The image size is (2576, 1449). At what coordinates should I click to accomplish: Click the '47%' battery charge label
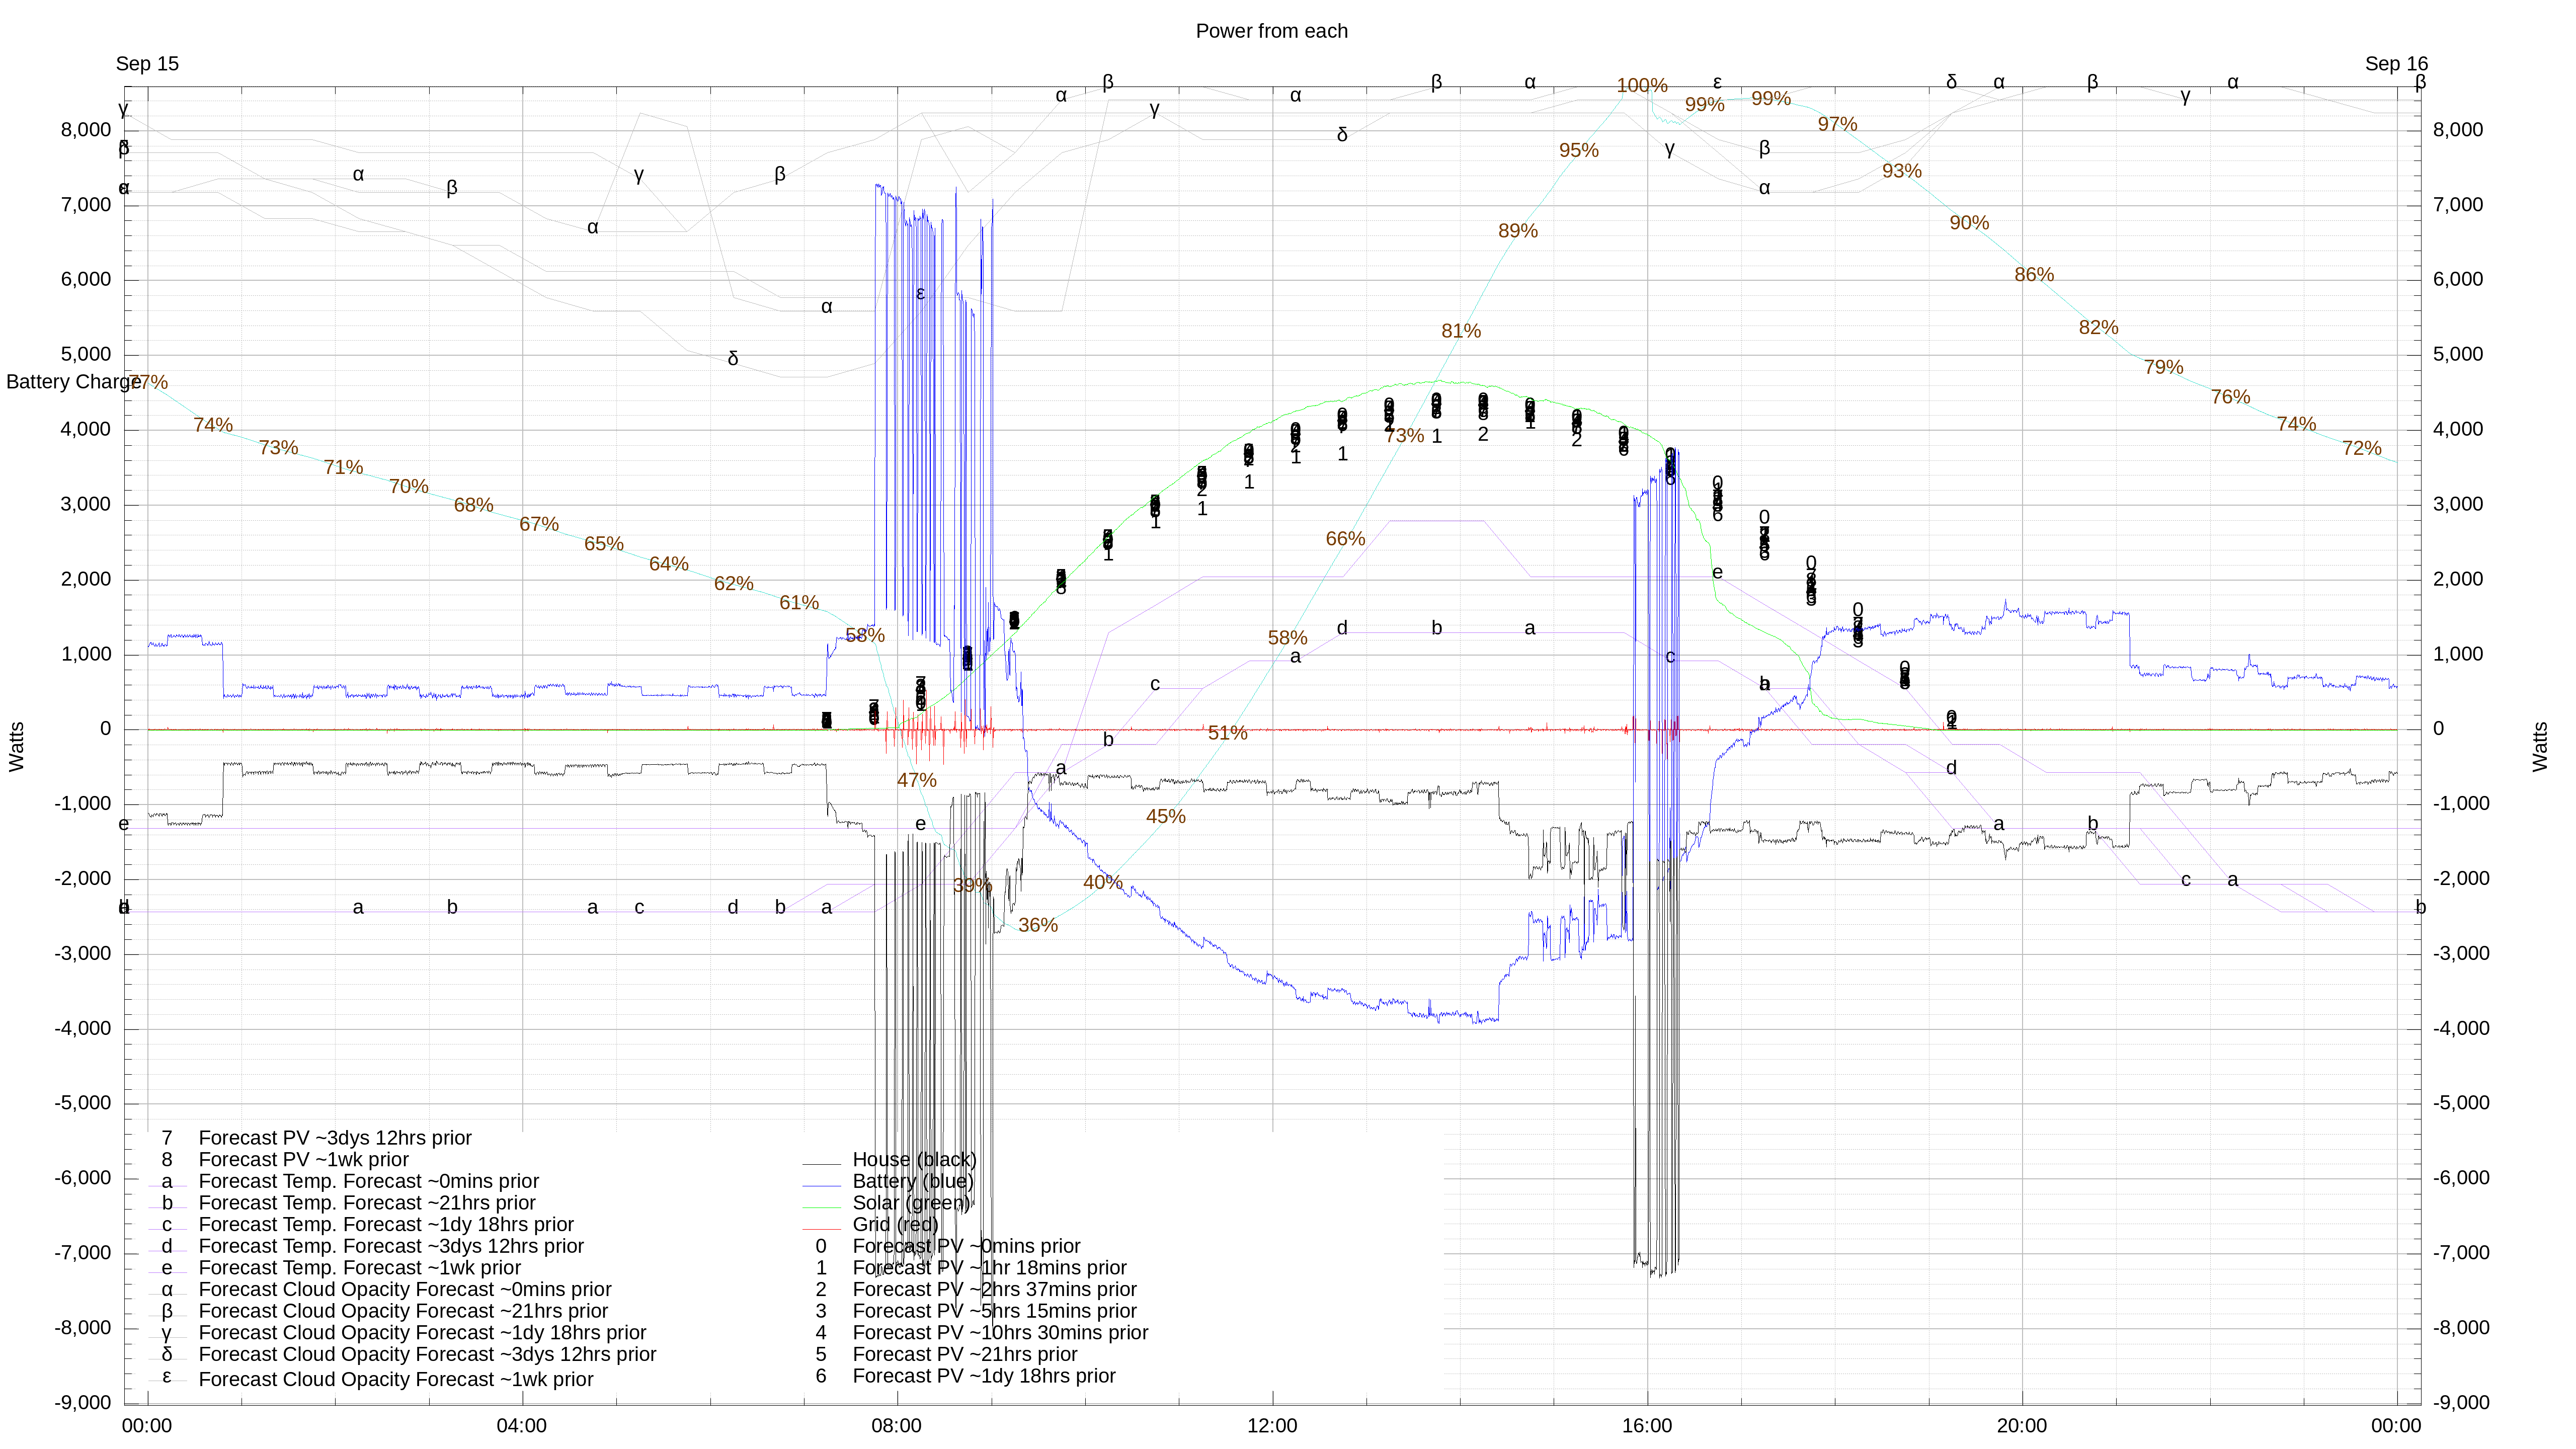point(917,780)
